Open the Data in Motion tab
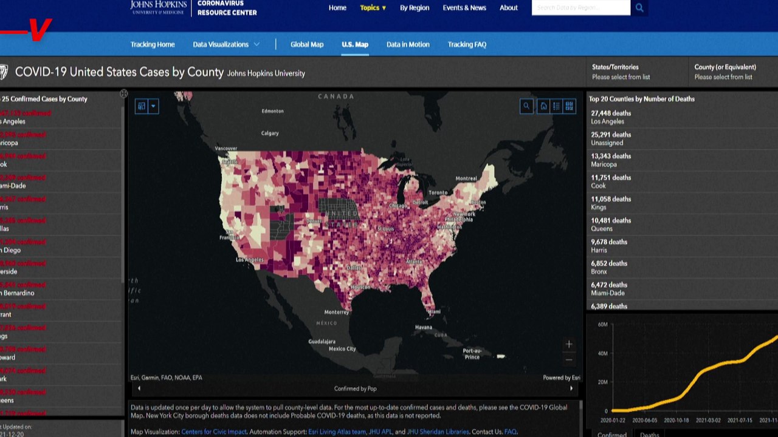Image resolution: width=778 pixels, height=437 pixels. [408, 44]
